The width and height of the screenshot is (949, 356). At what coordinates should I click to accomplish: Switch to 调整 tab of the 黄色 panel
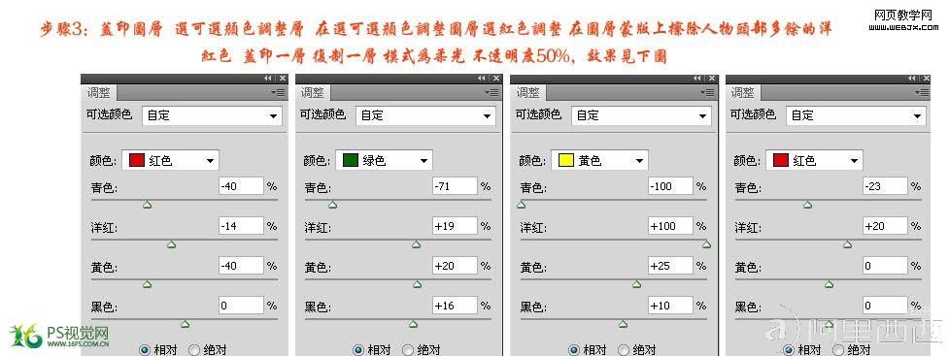click(x=528, y=92)
